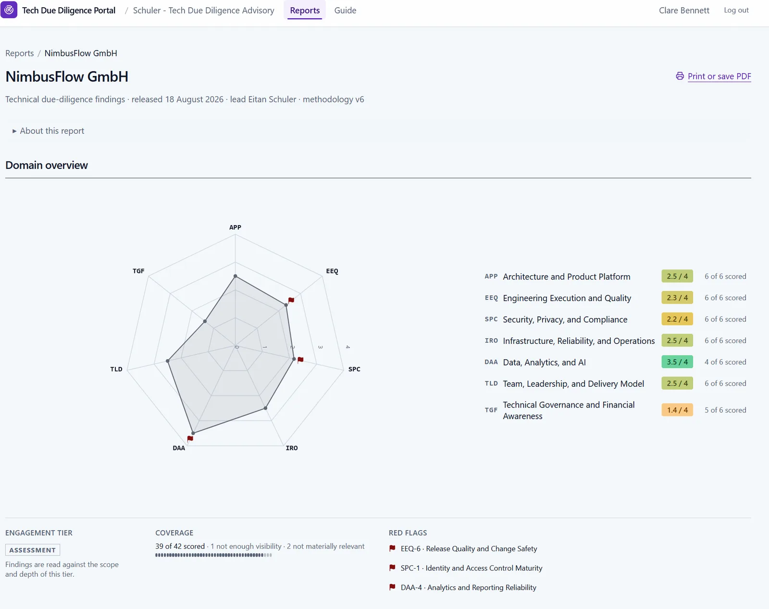Image resolution: width=769 pixels, height=609 pixels.
Task: Open the Guide tab
Action: pyautogui.click(x=345, y=10)
